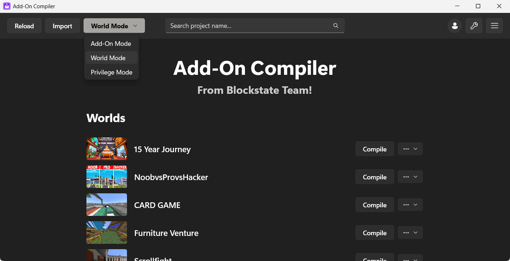The image size is (510, 261).
Task: Click the Import button
Action: click(62, 26)
